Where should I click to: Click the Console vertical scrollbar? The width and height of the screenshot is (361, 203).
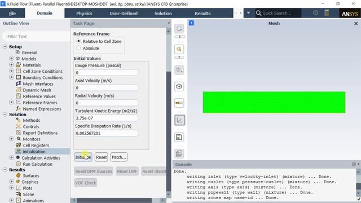(359, 186)
